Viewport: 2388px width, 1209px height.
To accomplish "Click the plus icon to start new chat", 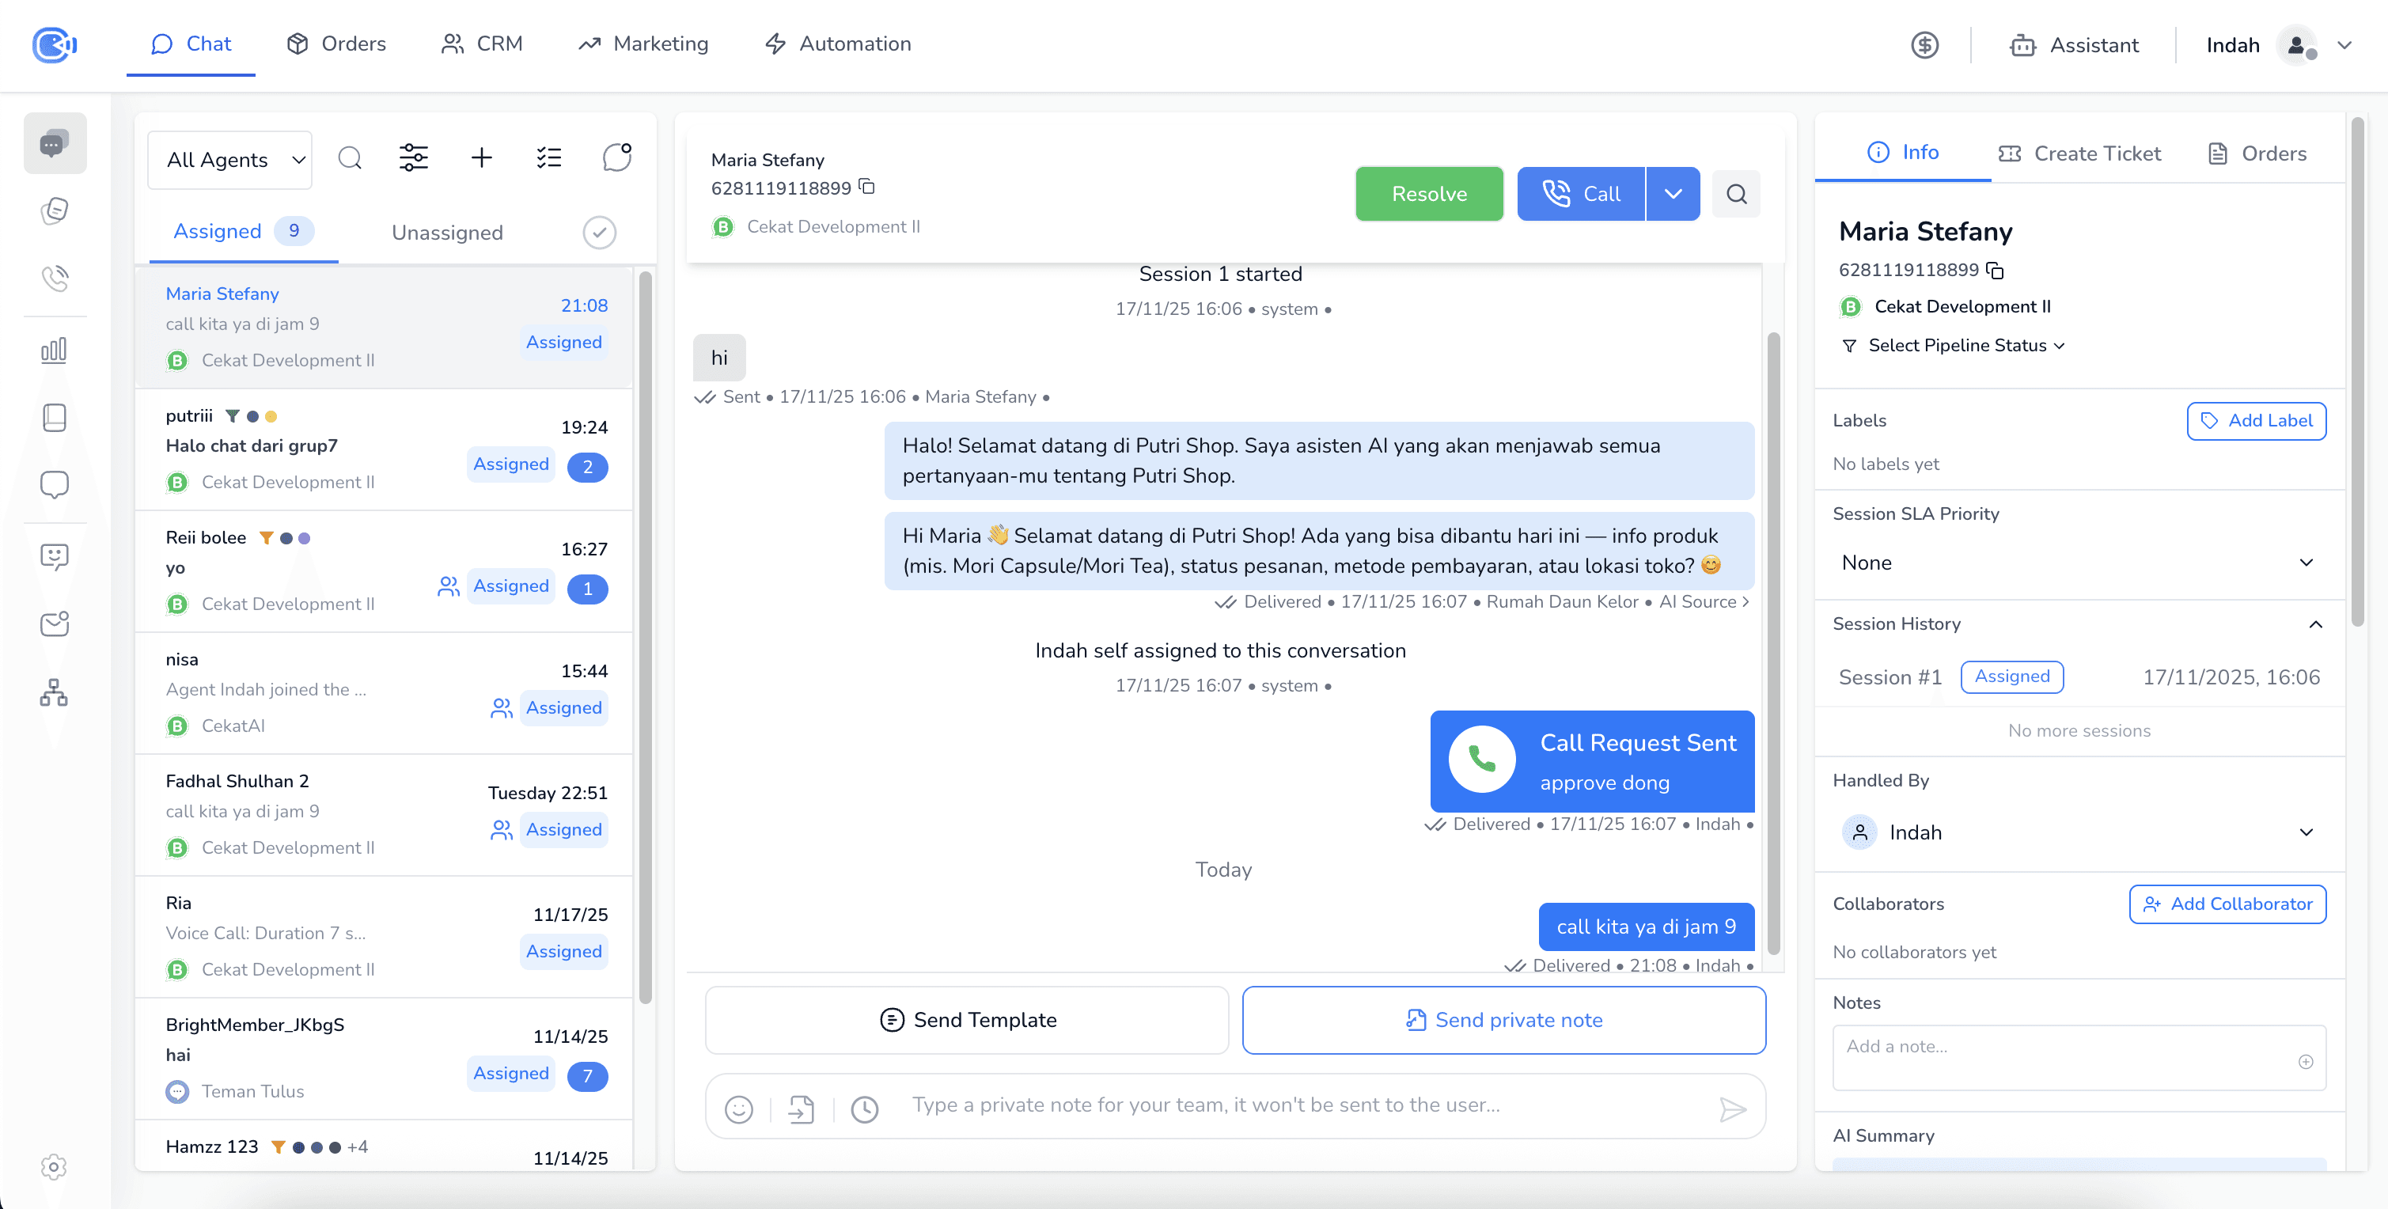I will [x=481, y=158].
